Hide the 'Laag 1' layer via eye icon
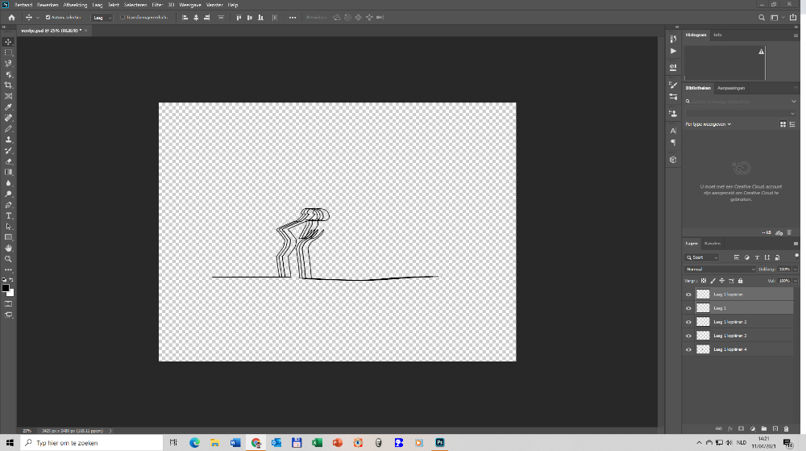The image size is (806, 451). (688, 308)
